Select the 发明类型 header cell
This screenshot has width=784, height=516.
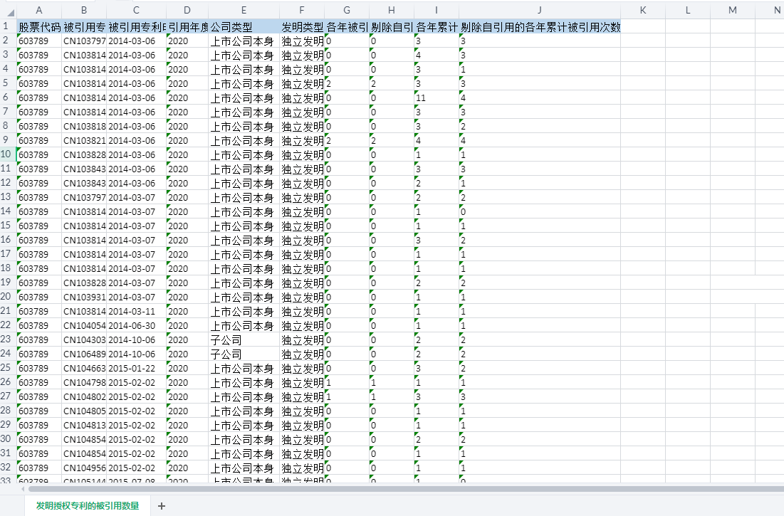coord(302,27)
